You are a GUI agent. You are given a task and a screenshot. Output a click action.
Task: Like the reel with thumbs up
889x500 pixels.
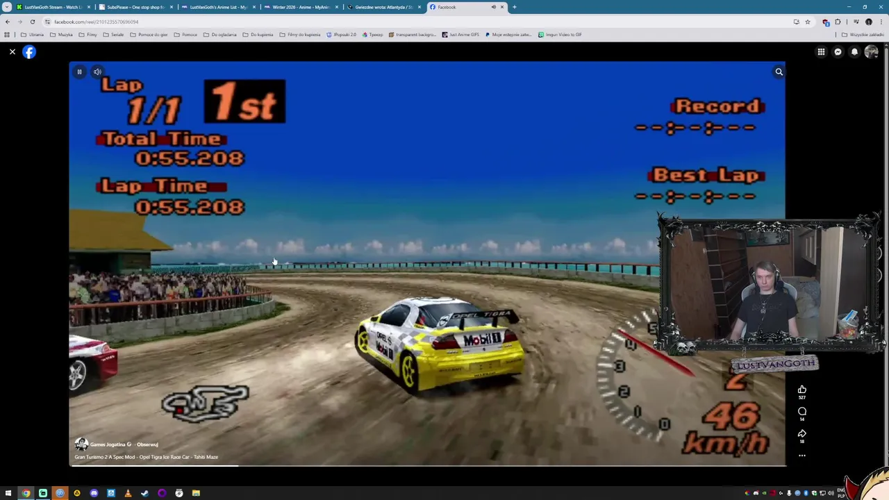pyautogui.click(x=802, y=390)
